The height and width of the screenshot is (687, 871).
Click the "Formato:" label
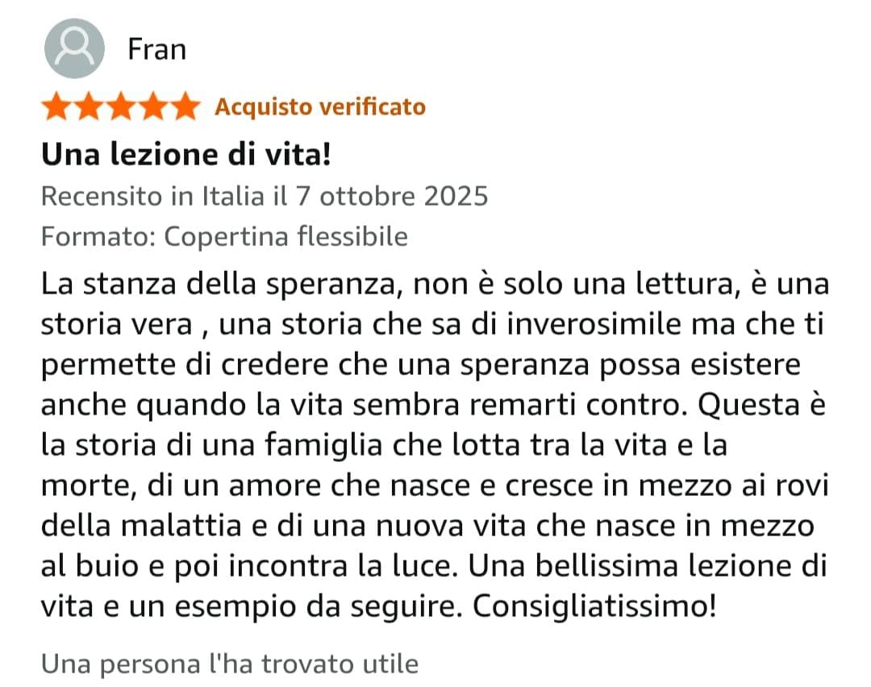point(98,236)
